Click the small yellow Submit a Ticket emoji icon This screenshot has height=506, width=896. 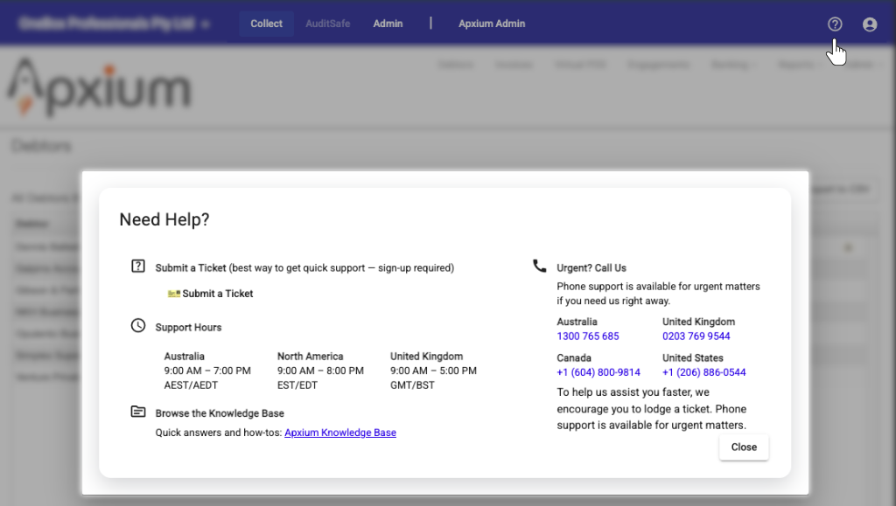tap(173, 295)
